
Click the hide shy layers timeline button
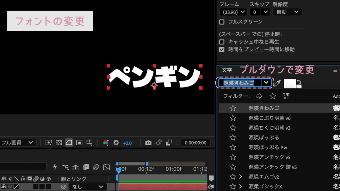point(75,167)
